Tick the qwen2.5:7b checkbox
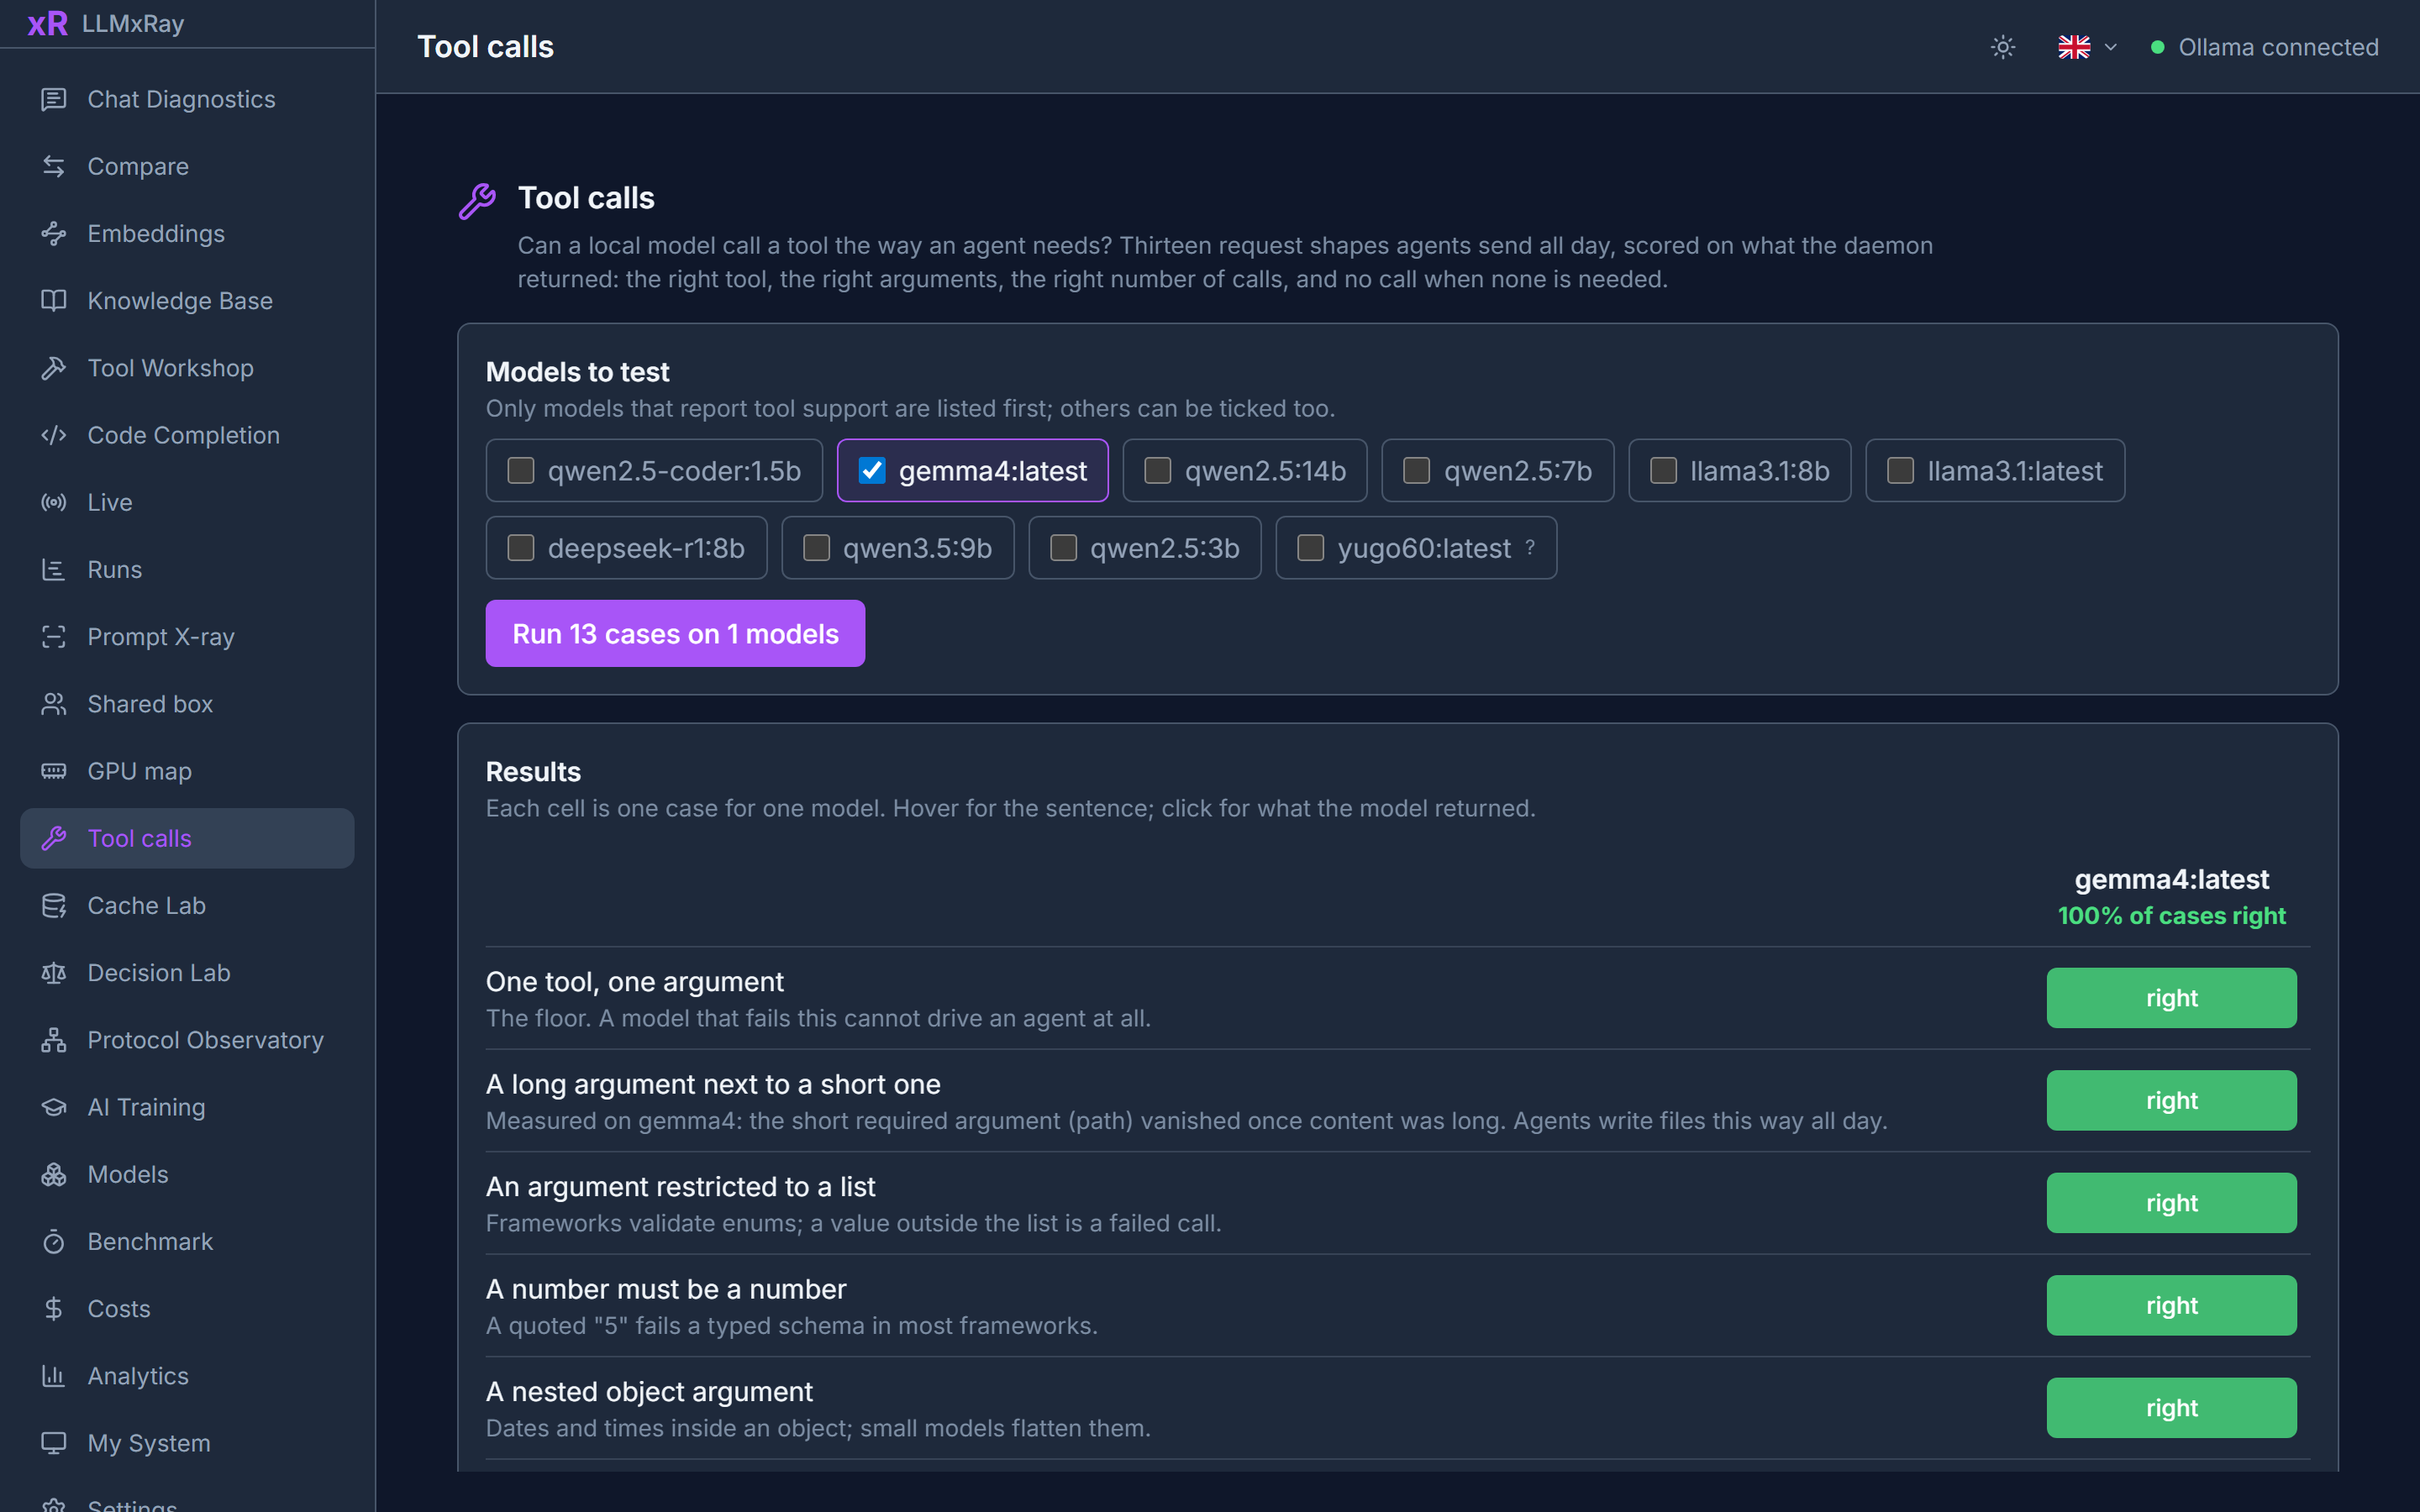Image resolution: width=2420 pixels, height=1512 pixels. click(x=1417, y=470)
